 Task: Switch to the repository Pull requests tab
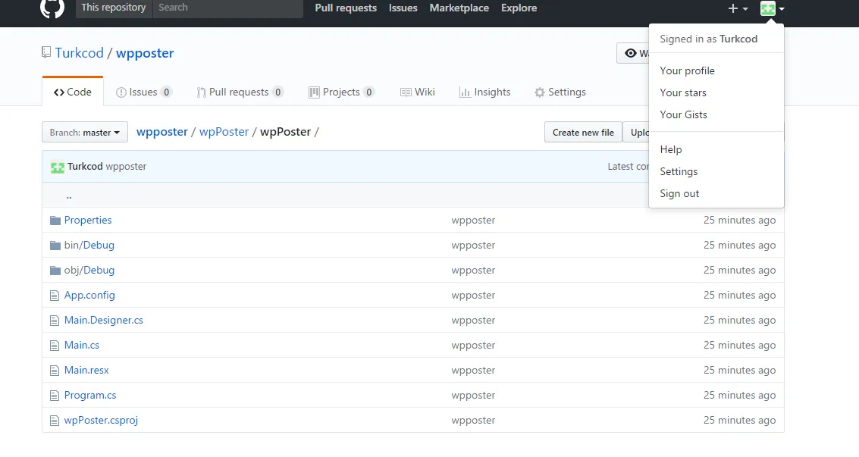(x=240, y=92)
